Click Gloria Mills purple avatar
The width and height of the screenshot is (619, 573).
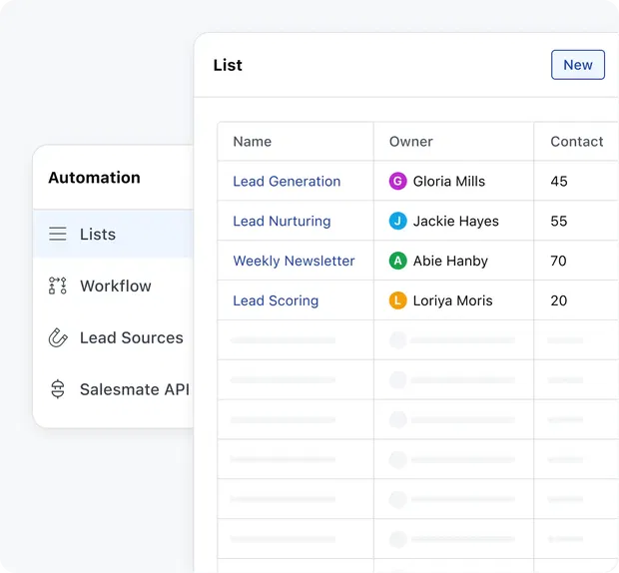398,182
